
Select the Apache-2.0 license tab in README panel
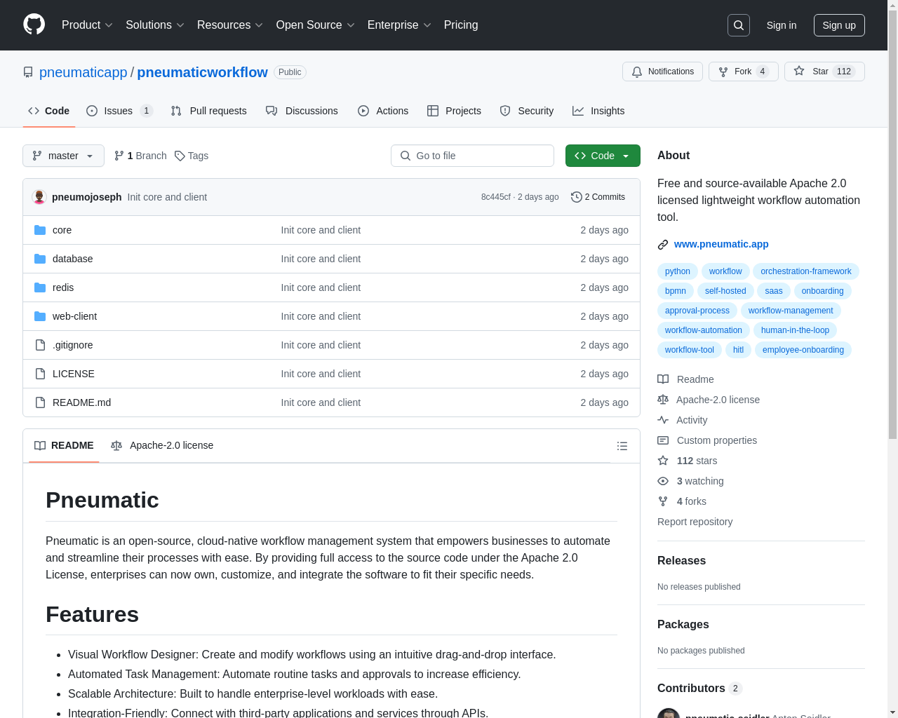point(162,445)
